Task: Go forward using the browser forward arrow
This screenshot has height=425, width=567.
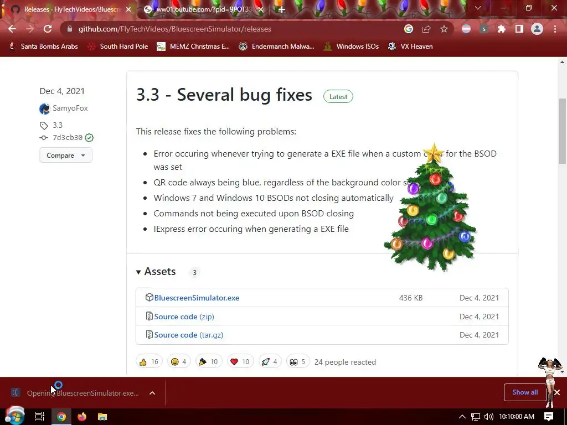Action: click(x=30, y=29)
